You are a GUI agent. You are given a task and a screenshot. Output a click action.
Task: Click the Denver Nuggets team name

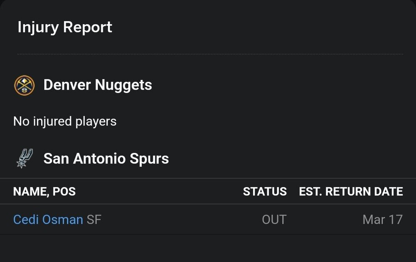click(x=97, y=85)
